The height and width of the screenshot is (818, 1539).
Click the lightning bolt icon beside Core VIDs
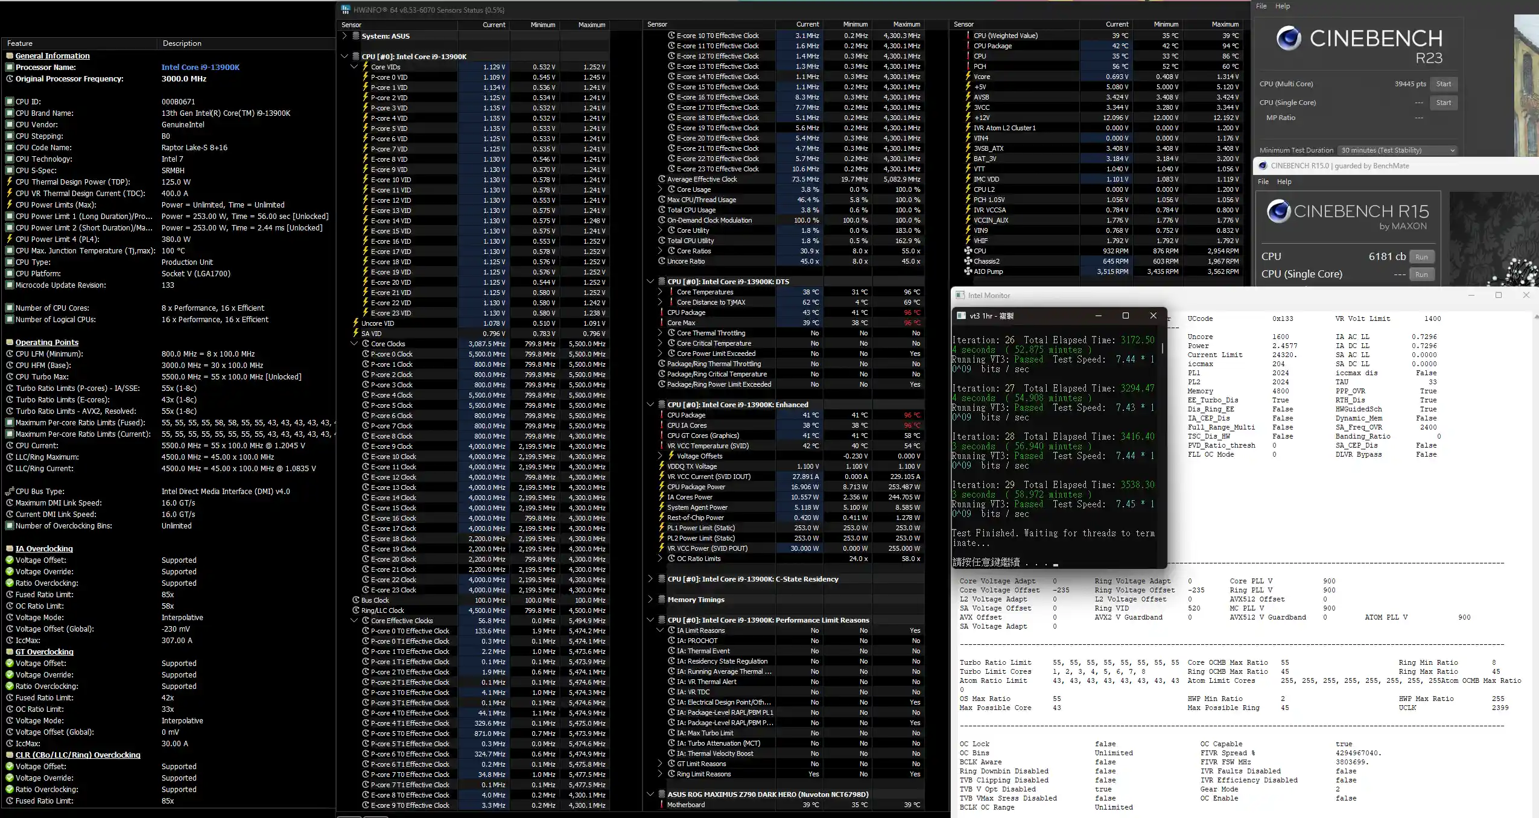coord(366,67)
